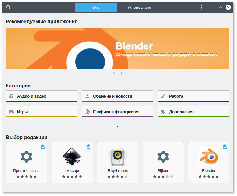Screen dimensions: 237x196
Task: Open the Общение и новости category
Action: click(117, 96)
